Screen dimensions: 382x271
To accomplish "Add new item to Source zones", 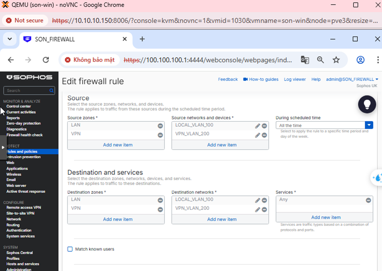I will point(118,145).
